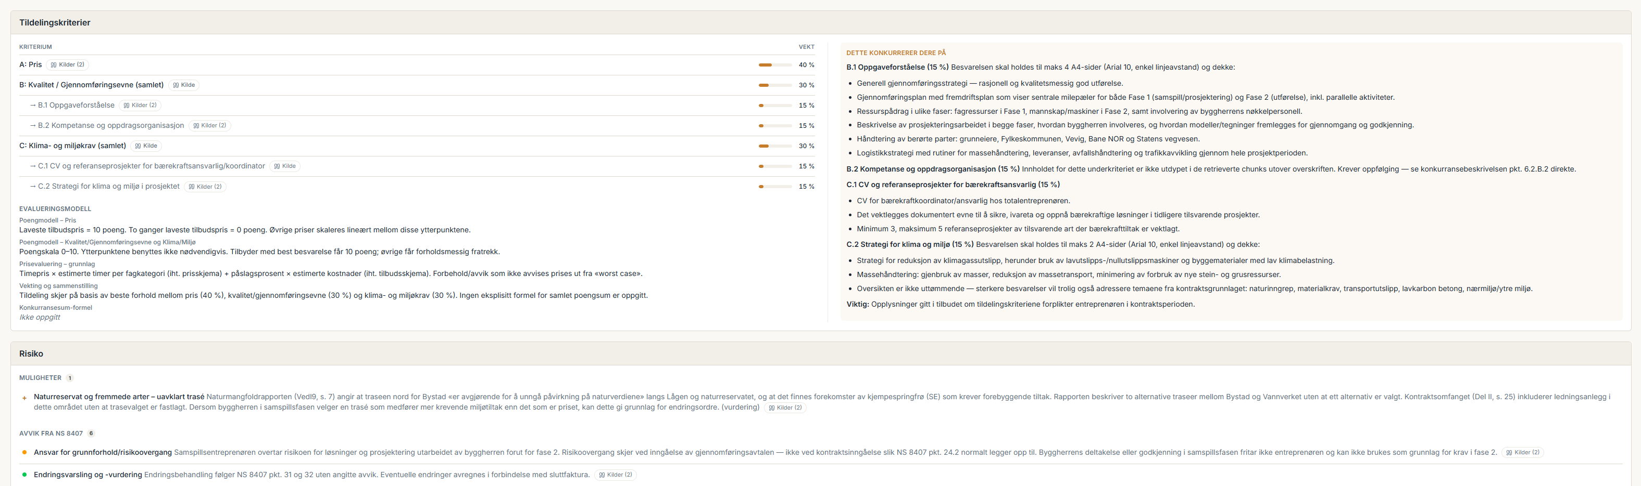Select → C.2 Strategi for klima og miljø i prosjektet

(105, 187)
